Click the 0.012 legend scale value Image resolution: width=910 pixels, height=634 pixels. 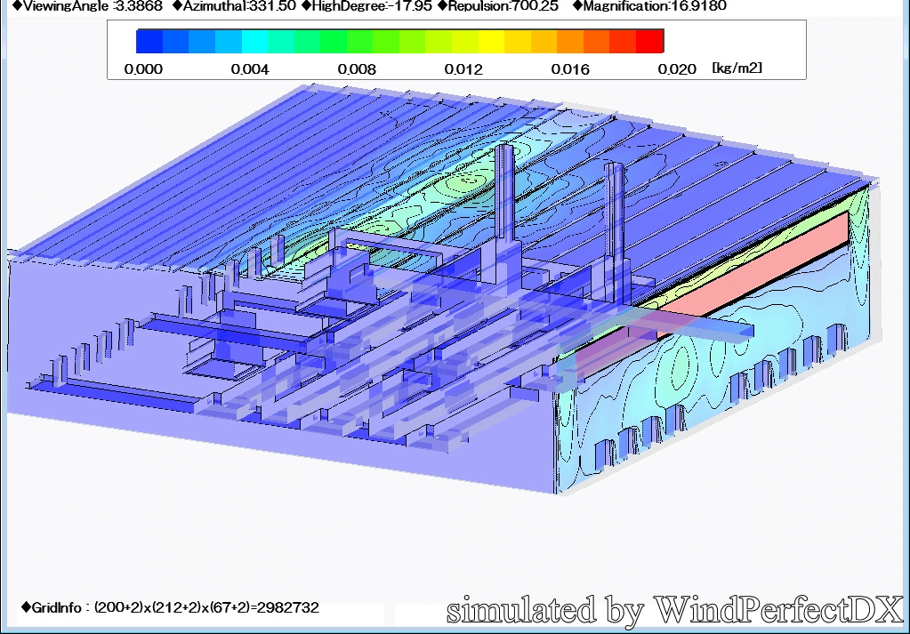463,69
